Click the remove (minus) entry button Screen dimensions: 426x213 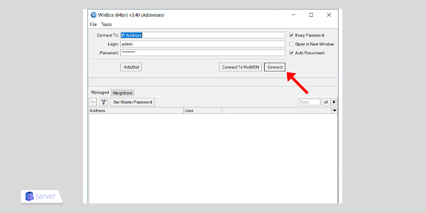pos(93,102)
